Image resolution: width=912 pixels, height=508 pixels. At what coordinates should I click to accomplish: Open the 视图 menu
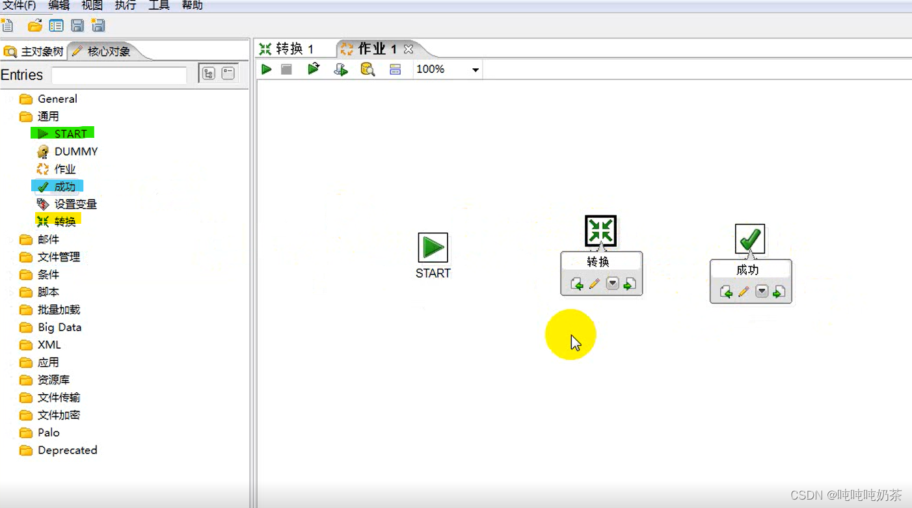[x=92, y=5]
